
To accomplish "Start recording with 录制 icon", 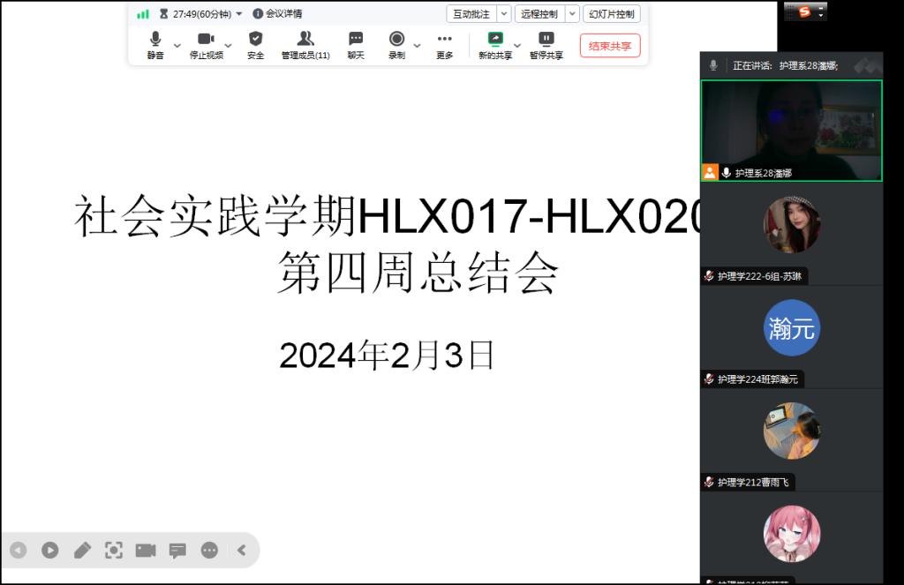I will coord(397,44).
